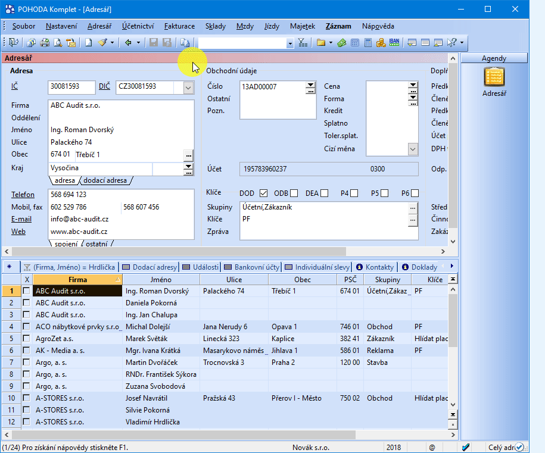The image size is (545, 453).
Task: Open the Účetnictví menu
Action: pyautogui.click(x=138, y=26)
